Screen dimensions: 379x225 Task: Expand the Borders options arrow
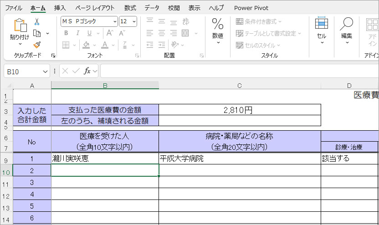[74, 45]
